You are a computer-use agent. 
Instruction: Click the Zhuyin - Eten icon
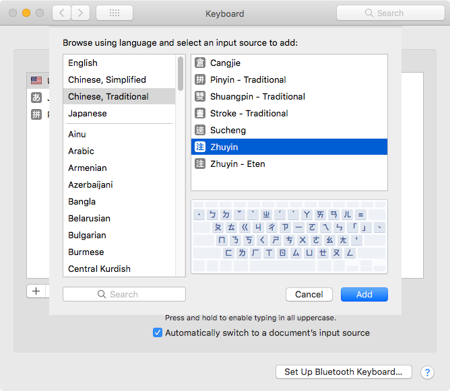click(200, 164)
